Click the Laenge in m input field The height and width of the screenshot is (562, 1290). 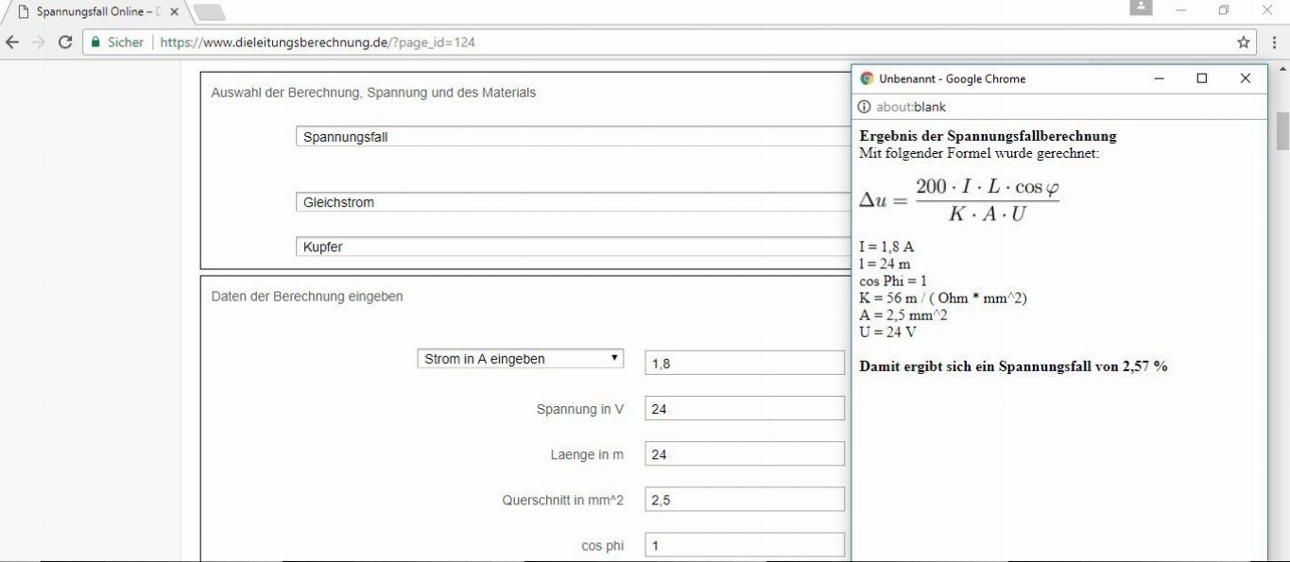click(x=745, y=453)
